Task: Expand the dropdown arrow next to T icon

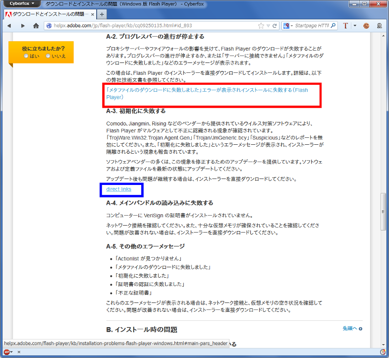Action: pyautogui.click(x=355, y=26)
